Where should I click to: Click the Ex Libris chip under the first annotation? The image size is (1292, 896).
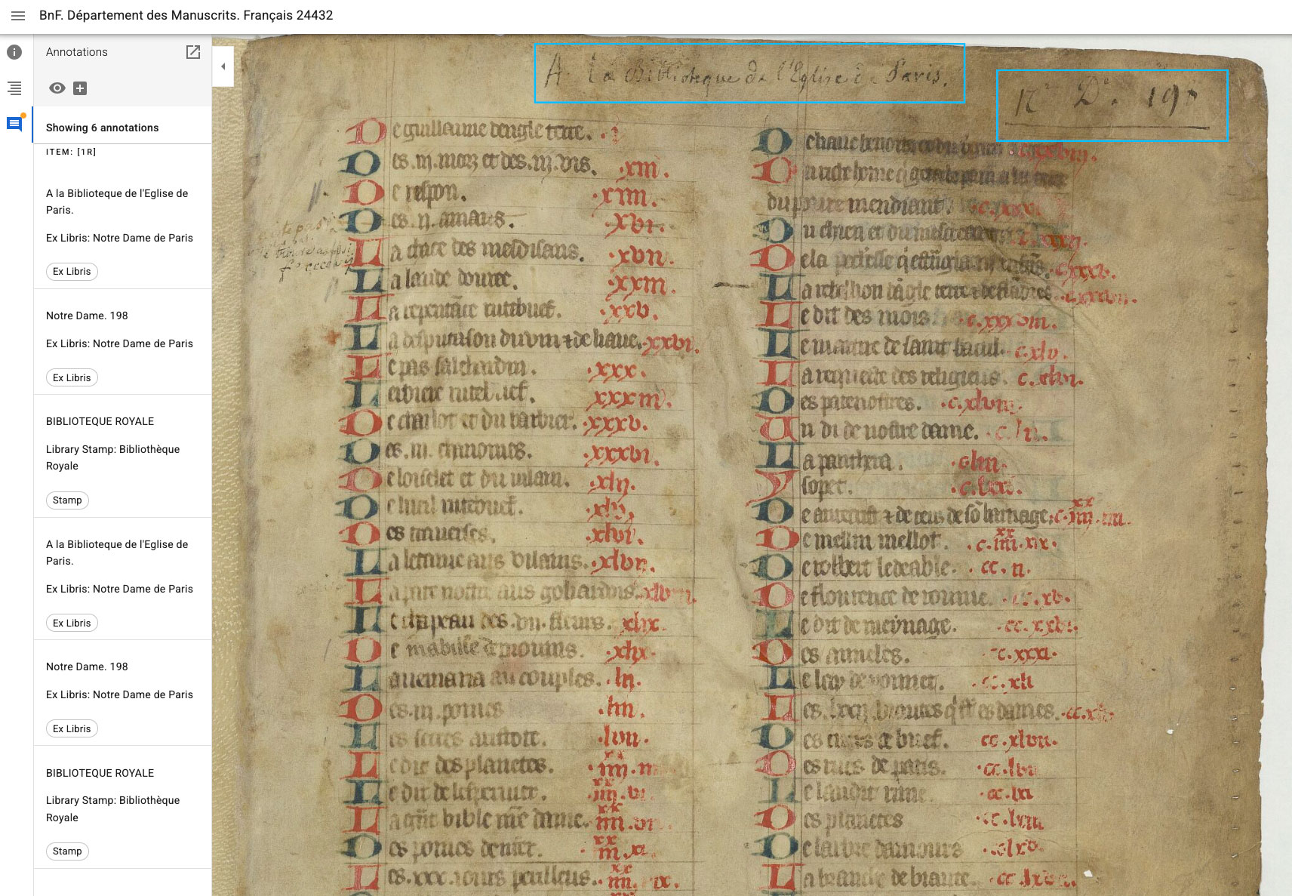tap(72, 272)
